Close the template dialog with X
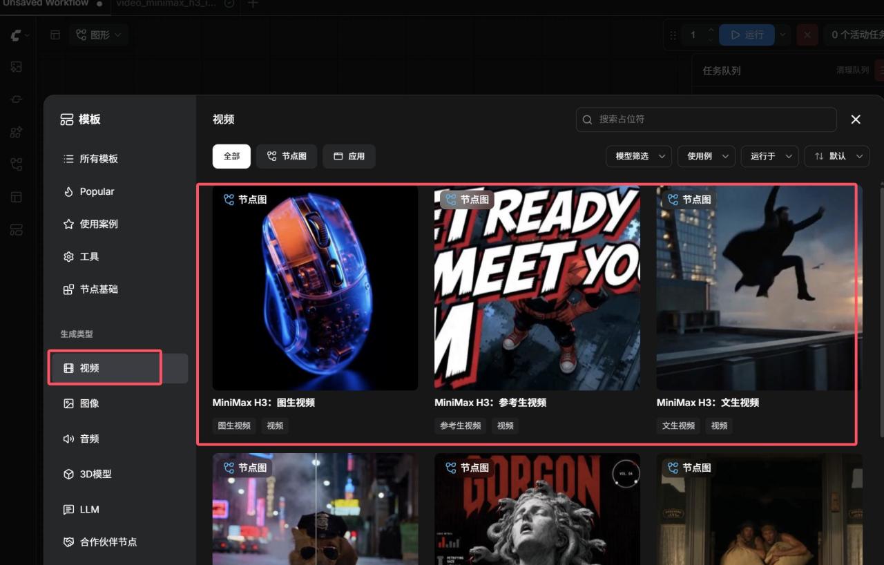Viewport: 884px width, 565px height. tap(856, 119)
